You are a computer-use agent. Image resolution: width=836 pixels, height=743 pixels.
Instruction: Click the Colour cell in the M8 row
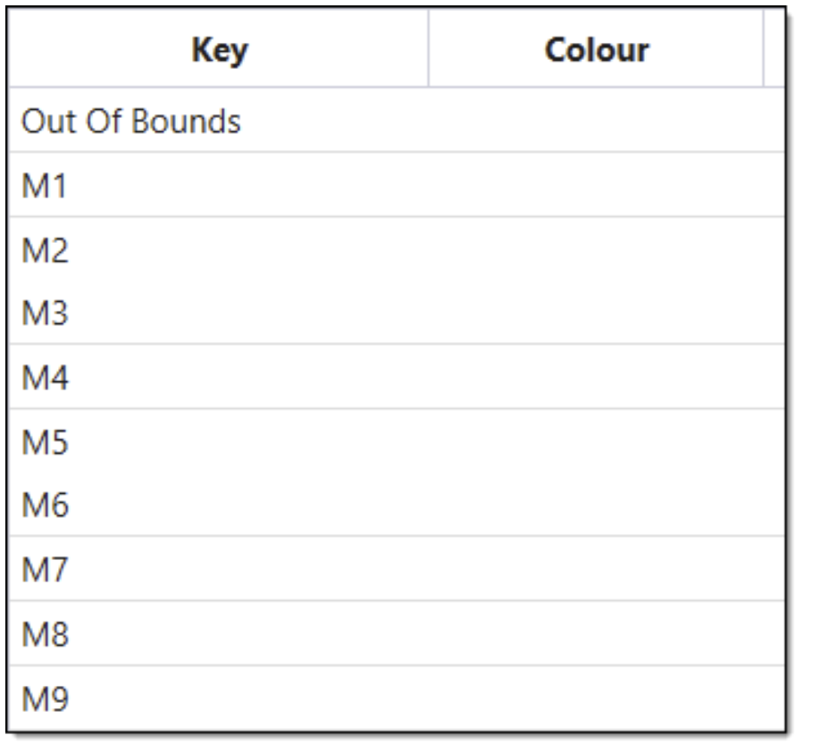(596, 635)
